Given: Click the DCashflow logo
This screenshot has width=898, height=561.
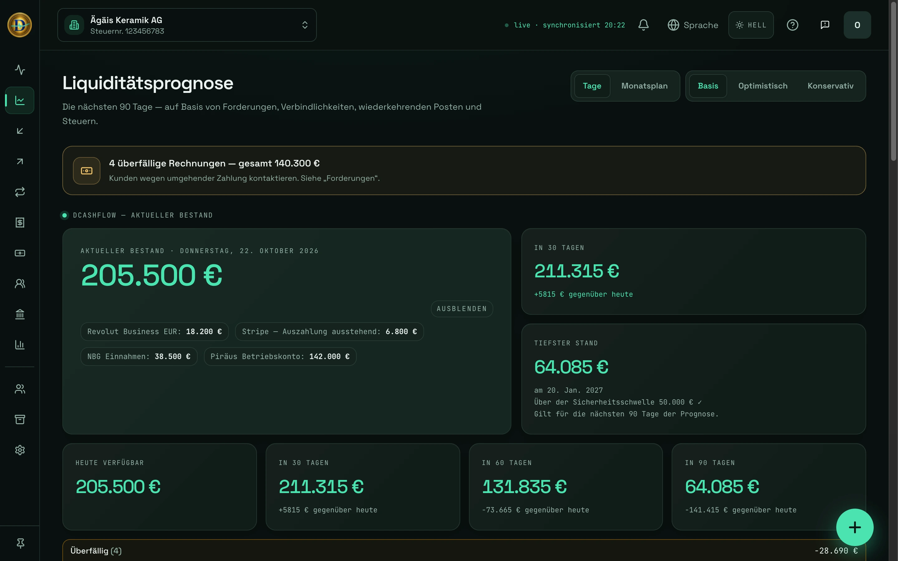Looking at the screenshot, I should (20, 25).
